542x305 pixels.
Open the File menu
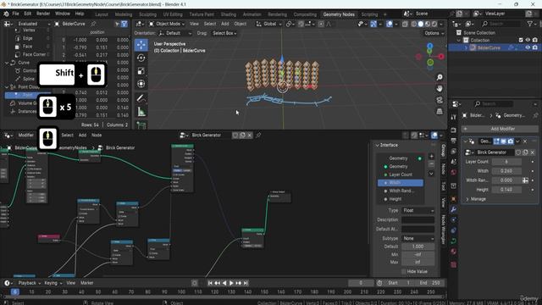[x=15, y=14]
